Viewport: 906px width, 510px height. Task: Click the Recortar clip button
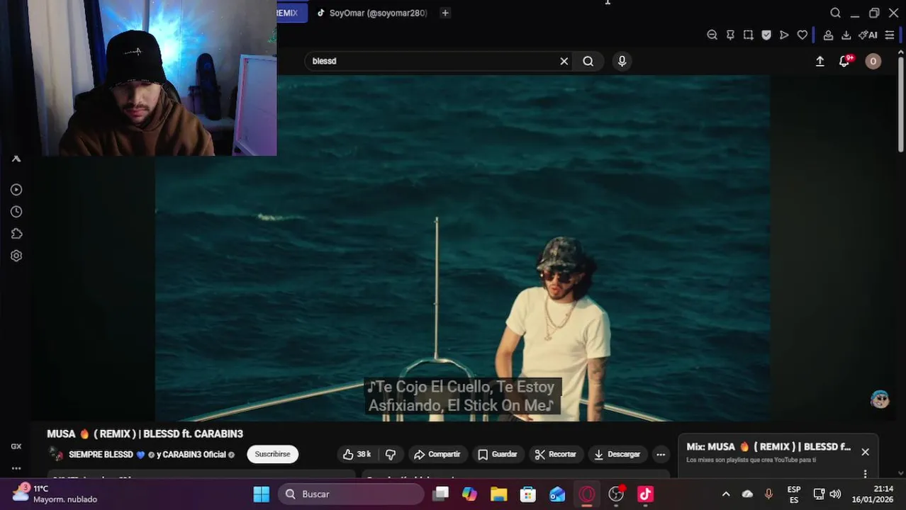tap(555, 454)
